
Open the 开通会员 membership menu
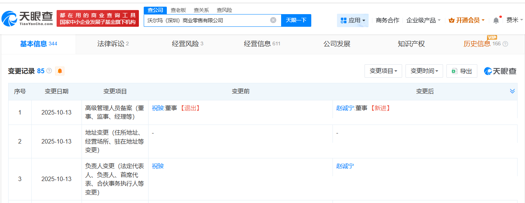tap(467, 20)
